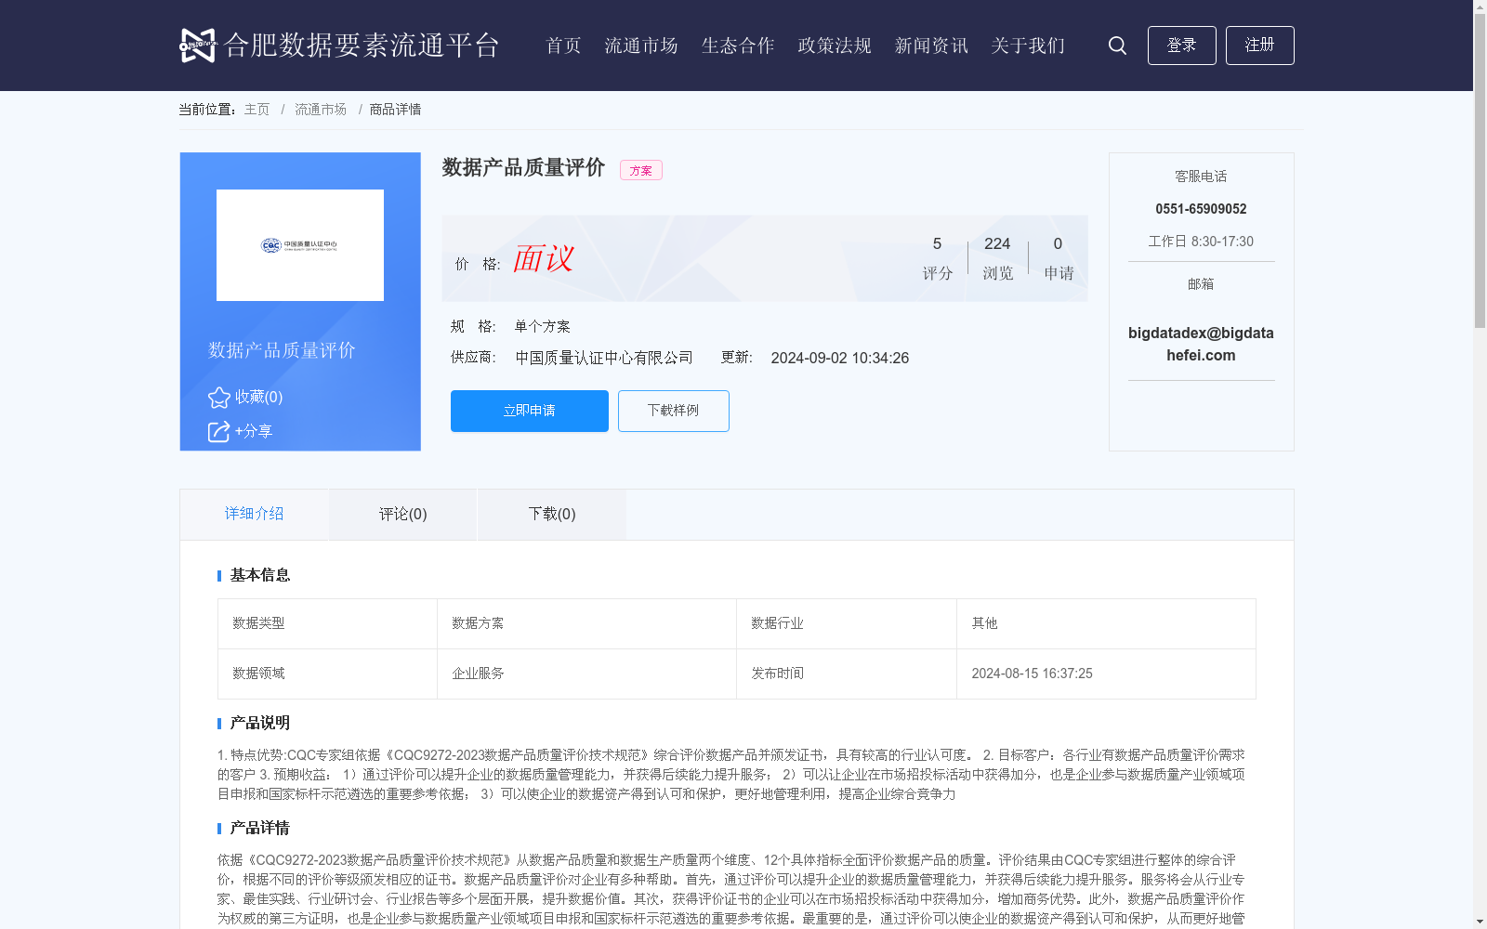Click the 注册 register button
Image resolution: width=1487 pixels, height=929 pixels.
tap(1260, 46)
